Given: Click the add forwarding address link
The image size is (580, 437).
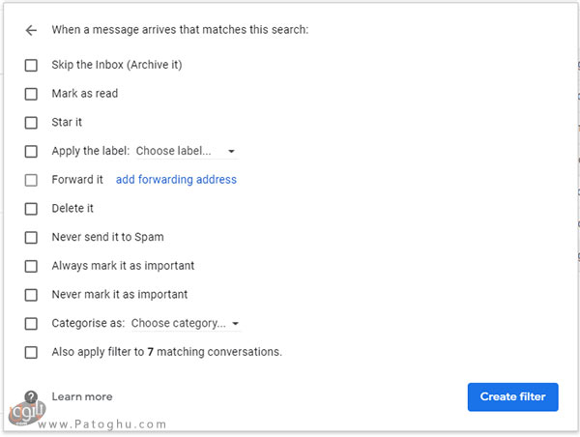Looking at the screenshot, I should (176, 180).
